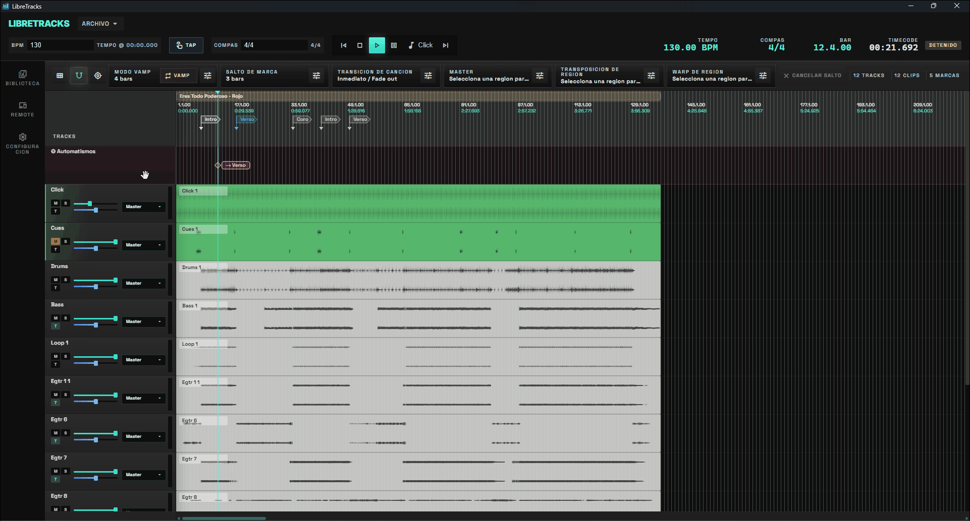
Task: Select the Coro marker
Action: tap(302, 119)
